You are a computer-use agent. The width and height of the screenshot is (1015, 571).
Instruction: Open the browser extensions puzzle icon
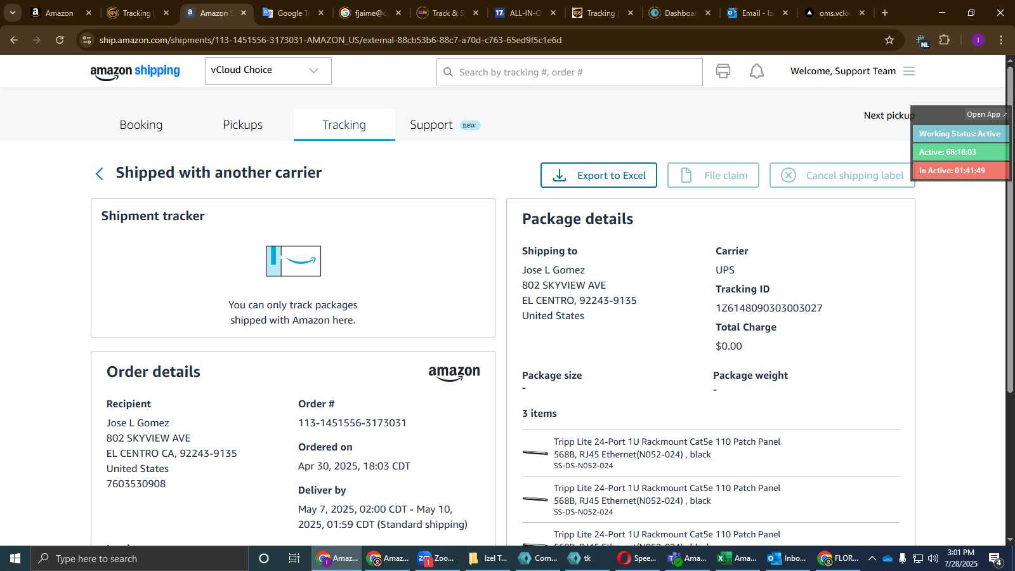pyautogui.click(x=945, y=40)
